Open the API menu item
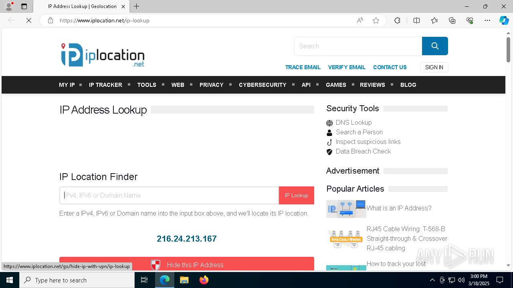 click(306, 85)
